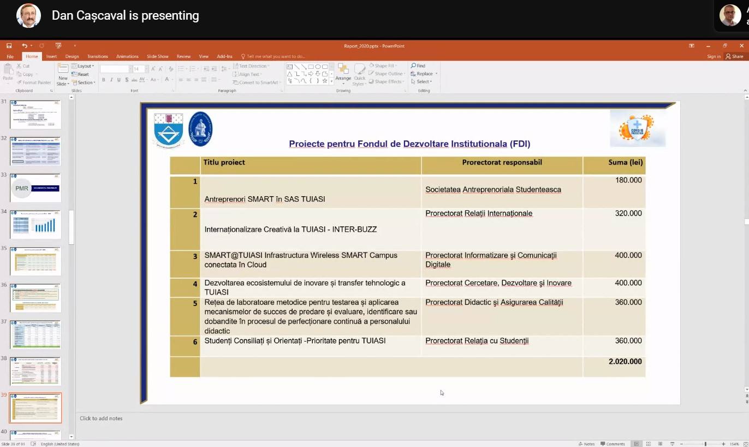Undo the last action
749x447 pixels.
[x=25, y=46]
